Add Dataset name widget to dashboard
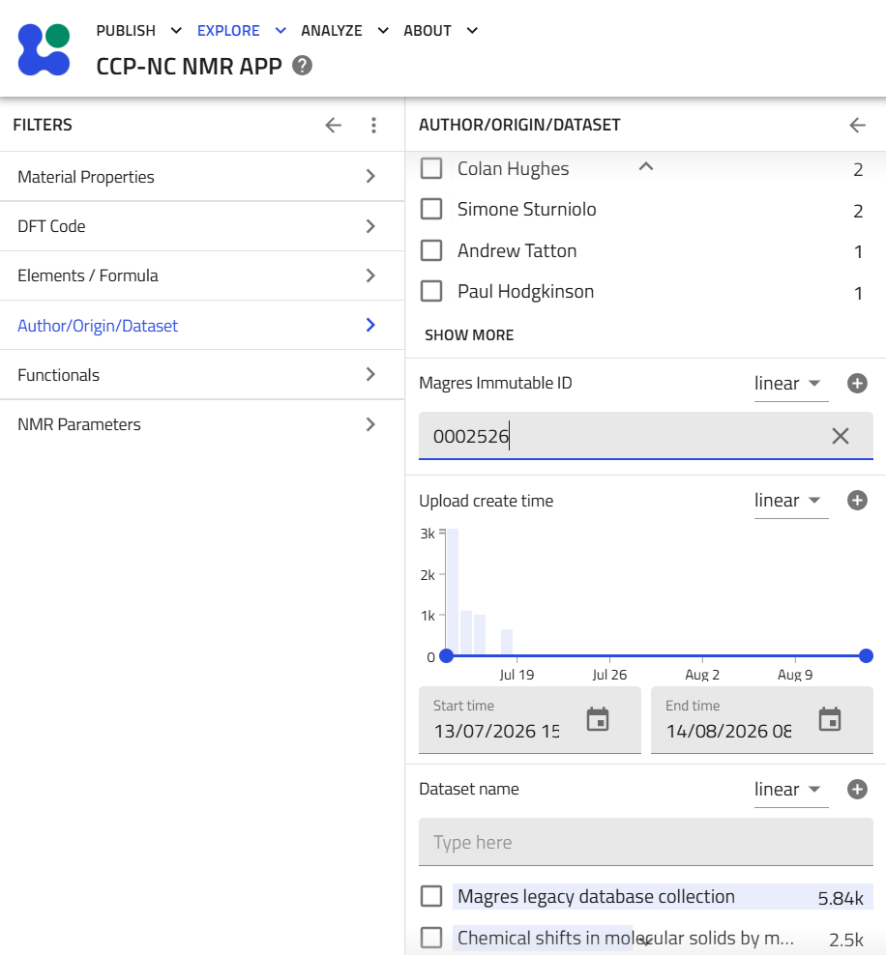Viewport: 886px width, 955px height. [x=857, y=789]
